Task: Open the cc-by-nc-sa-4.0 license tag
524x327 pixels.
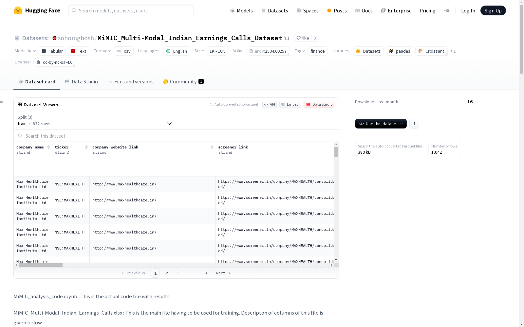Action: point(55,62)
